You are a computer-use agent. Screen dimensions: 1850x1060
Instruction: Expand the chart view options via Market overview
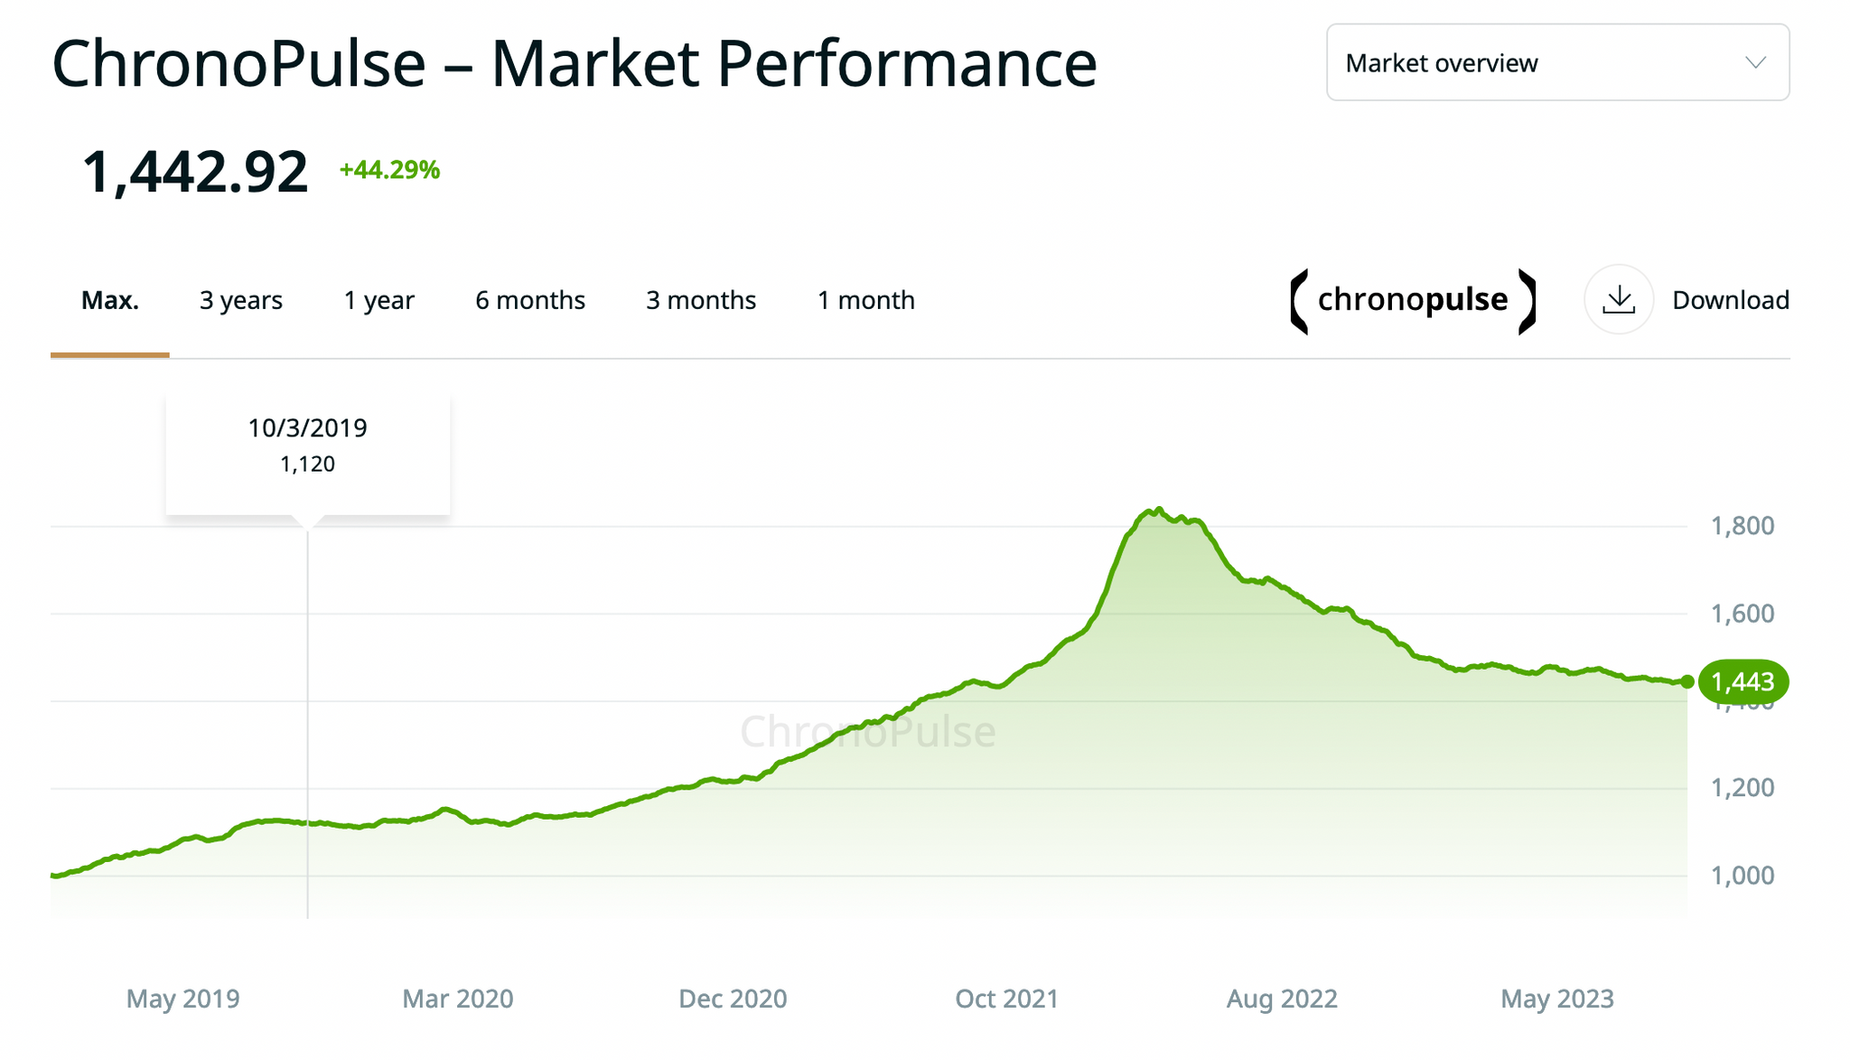1556,62
